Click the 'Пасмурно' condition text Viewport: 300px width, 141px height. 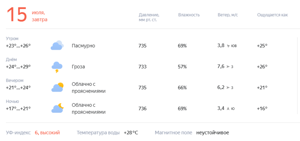pos(83,46)
